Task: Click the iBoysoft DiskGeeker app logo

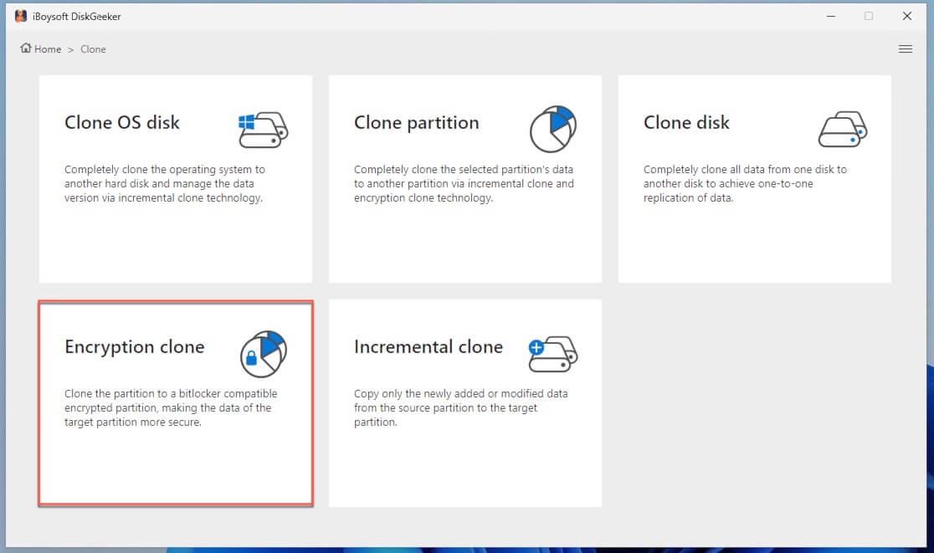Action: click(x=21, y=16)
